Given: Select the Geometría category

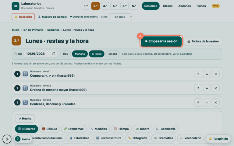Looking at the screenshot, I should point(166,129).
